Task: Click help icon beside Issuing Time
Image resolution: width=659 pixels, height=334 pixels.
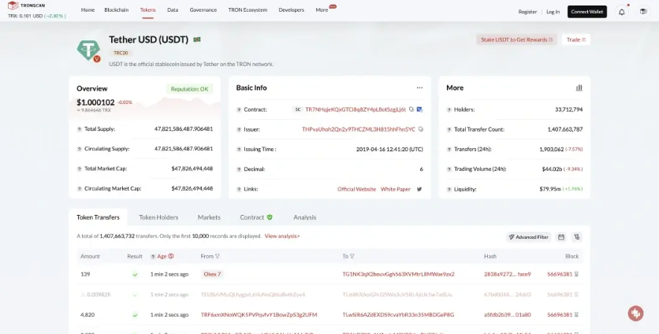Action: [x=239, y=149]
